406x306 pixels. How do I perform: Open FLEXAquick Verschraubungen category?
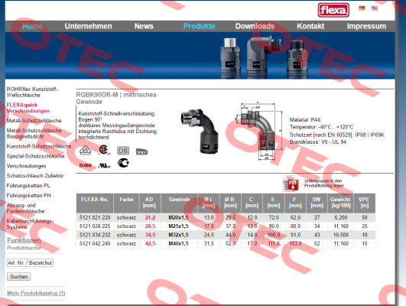(x=28, y=108)
